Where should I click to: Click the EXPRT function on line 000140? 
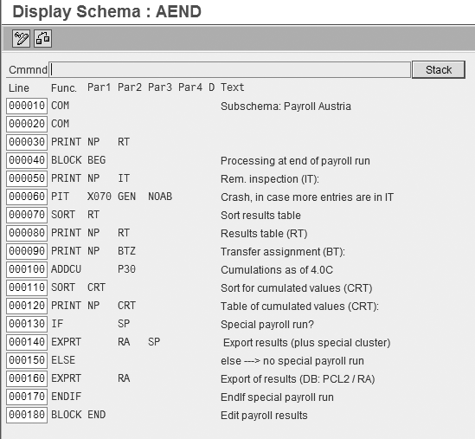click(66, 342)
